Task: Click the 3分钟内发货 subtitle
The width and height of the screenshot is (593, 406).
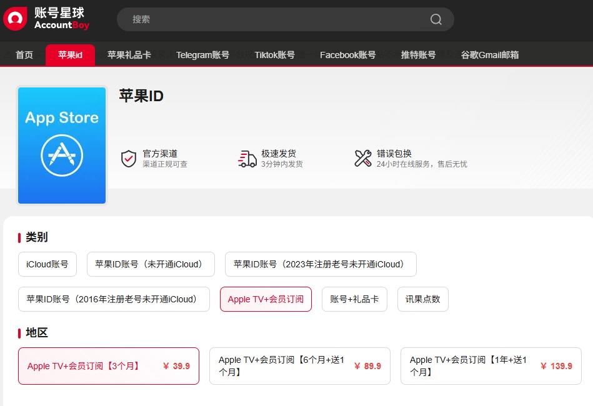Action: coord(282,164)
